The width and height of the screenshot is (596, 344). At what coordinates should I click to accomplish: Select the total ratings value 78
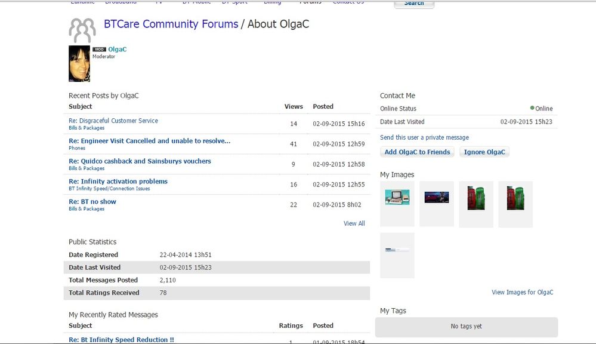coord(163,293)
